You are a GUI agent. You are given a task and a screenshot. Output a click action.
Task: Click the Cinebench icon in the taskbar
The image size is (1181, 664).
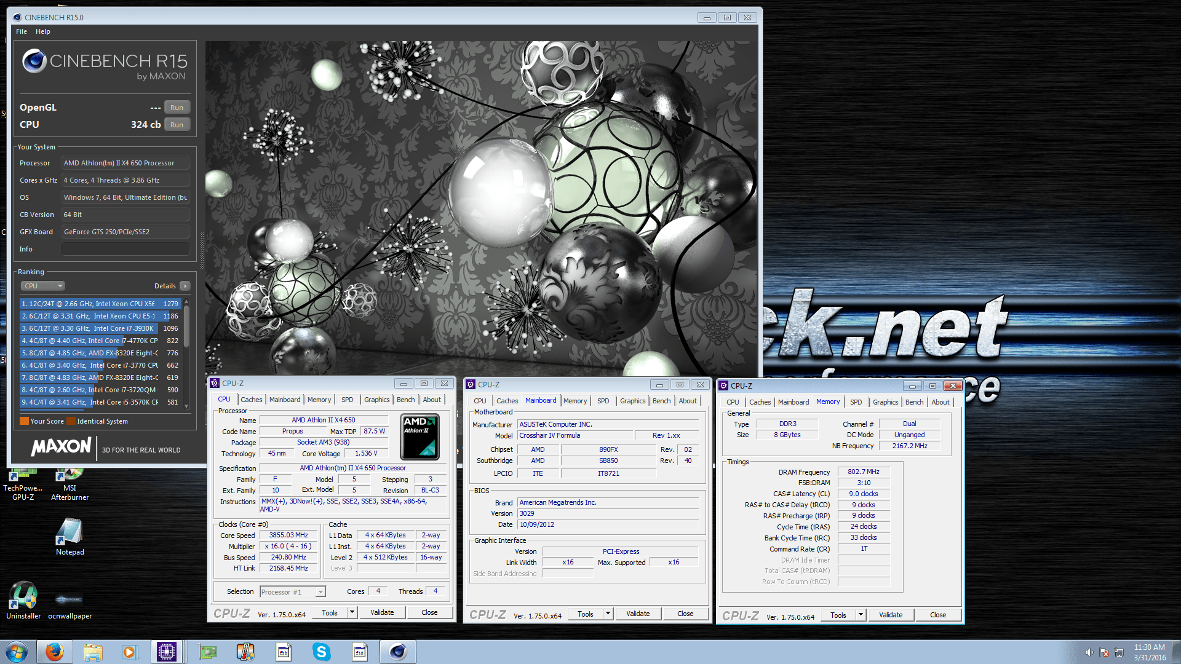397,651
